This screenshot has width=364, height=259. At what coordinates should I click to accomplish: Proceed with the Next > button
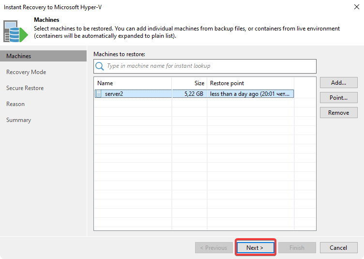255,248
